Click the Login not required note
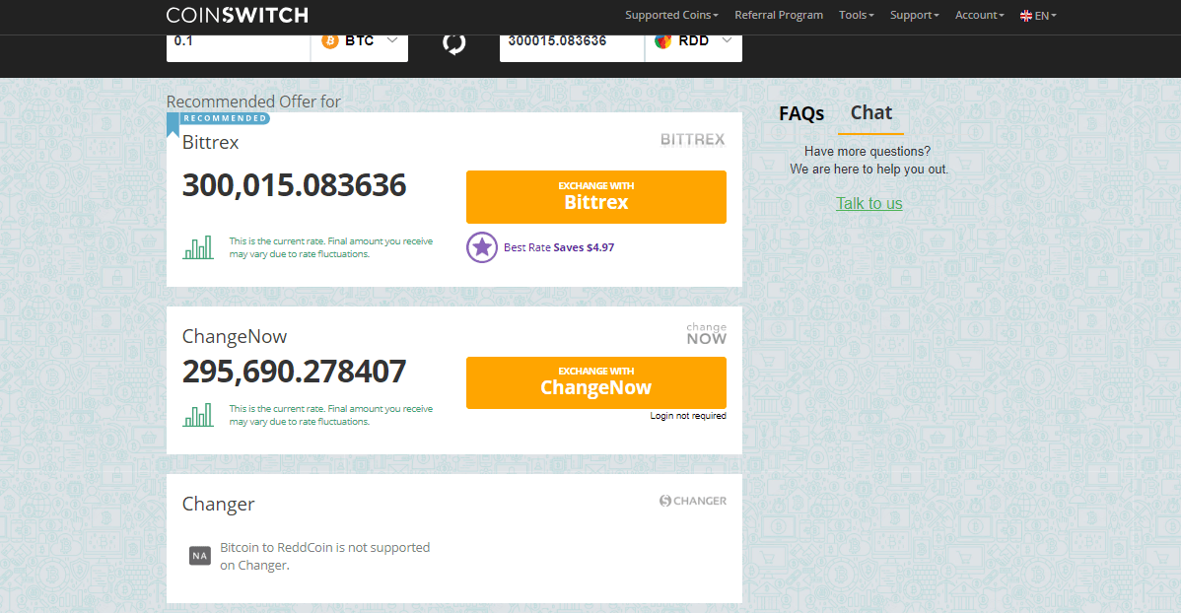This screenshot has height=613, width=1181. [688, 416]
